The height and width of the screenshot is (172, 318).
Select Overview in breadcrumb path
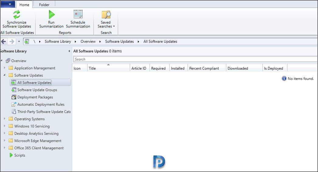tap(88, 41)
